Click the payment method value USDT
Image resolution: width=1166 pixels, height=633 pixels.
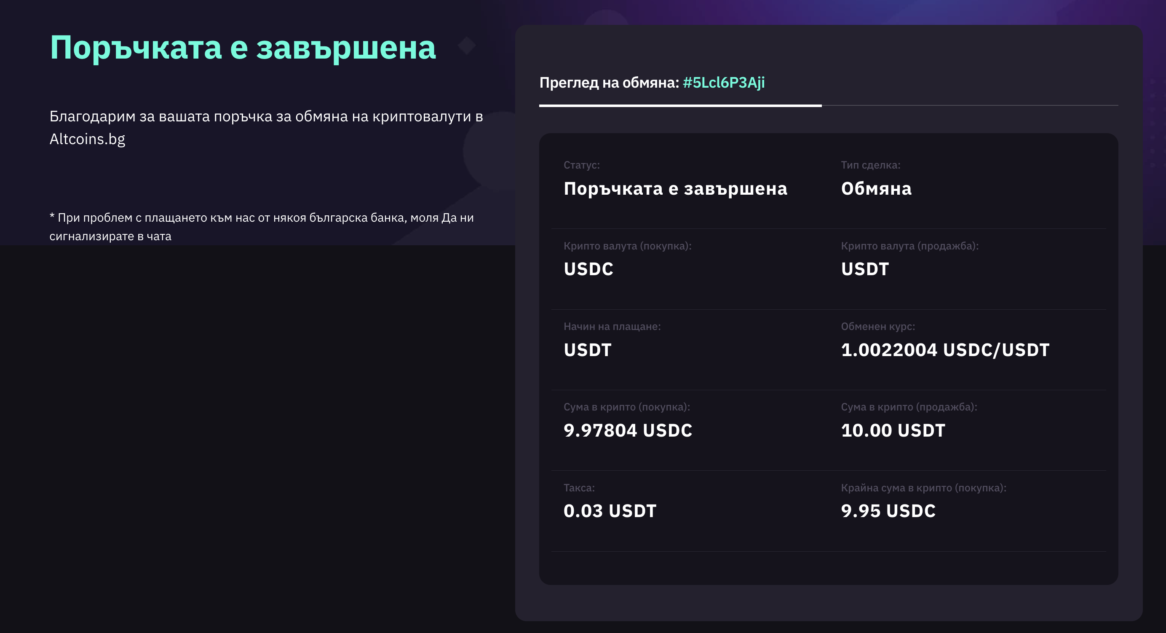[588, 349]
